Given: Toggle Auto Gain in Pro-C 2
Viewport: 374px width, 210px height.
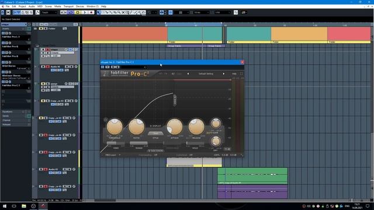Looking at the screenshot, I should [x=212, y=133].
